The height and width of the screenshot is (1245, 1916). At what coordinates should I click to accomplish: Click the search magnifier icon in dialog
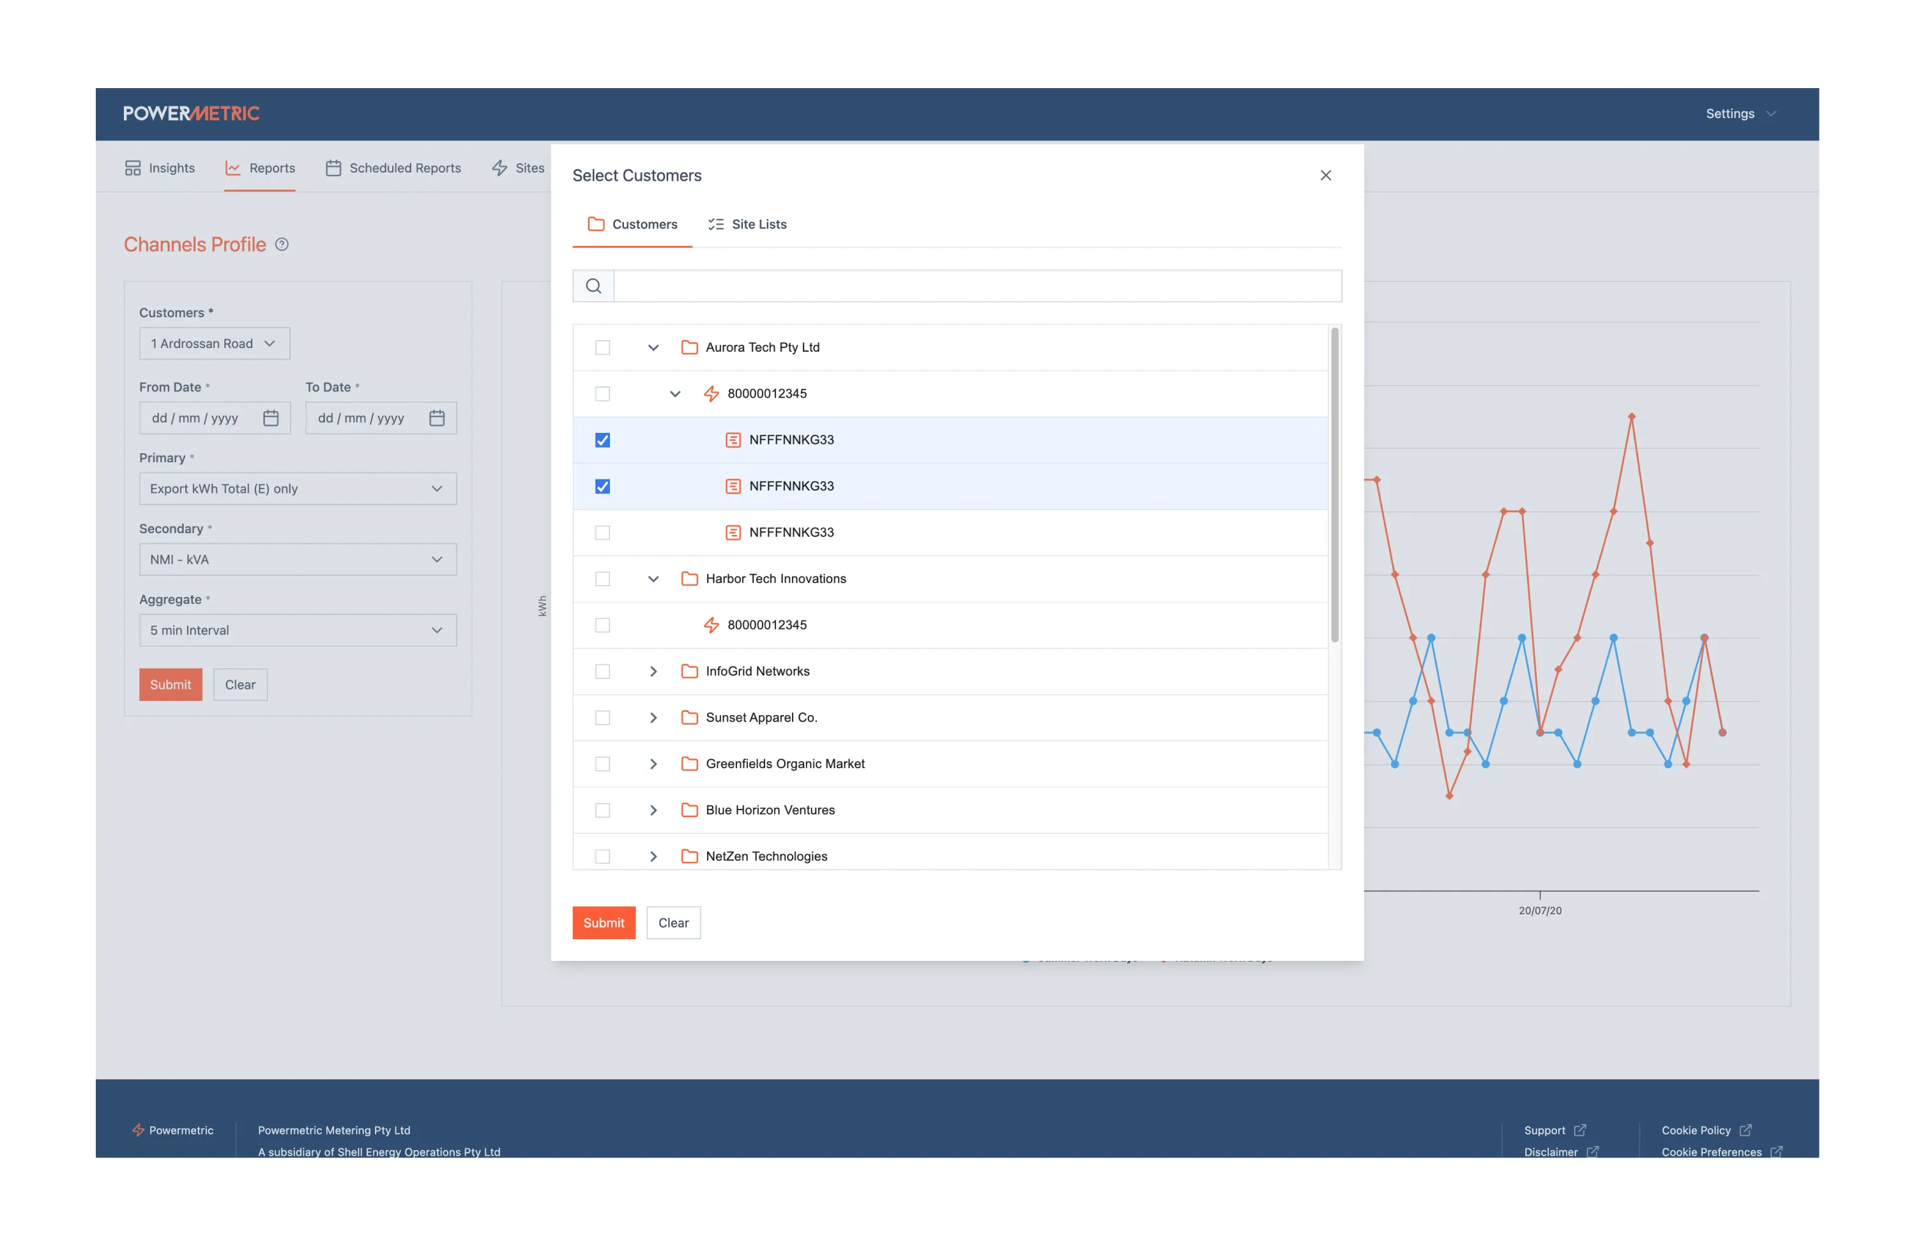coord(593,285)
